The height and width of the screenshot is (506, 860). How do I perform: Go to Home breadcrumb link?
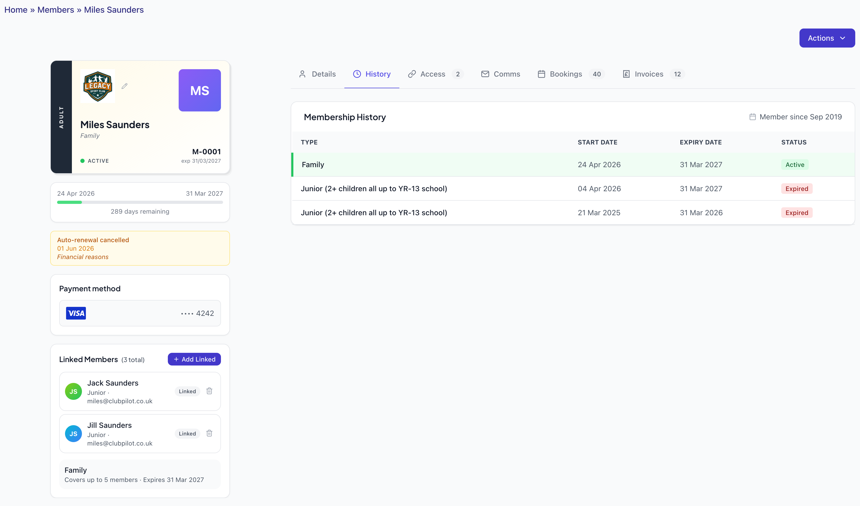point(16,10)
